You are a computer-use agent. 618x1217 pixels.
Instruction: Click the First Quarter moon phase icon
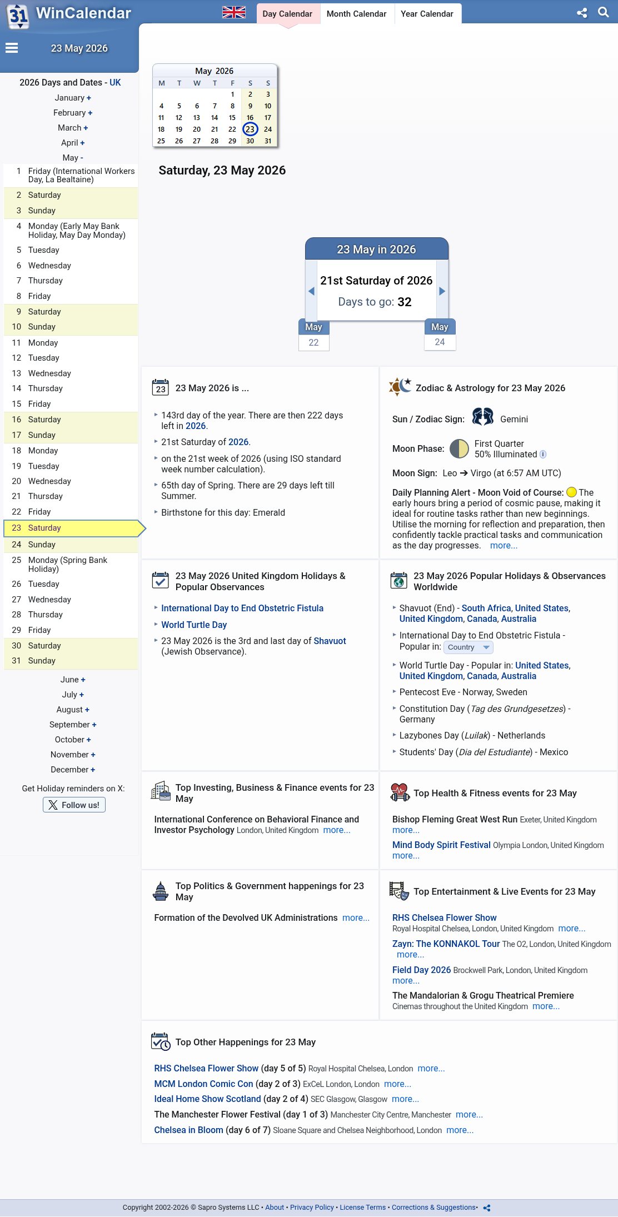tap(459, 448)
